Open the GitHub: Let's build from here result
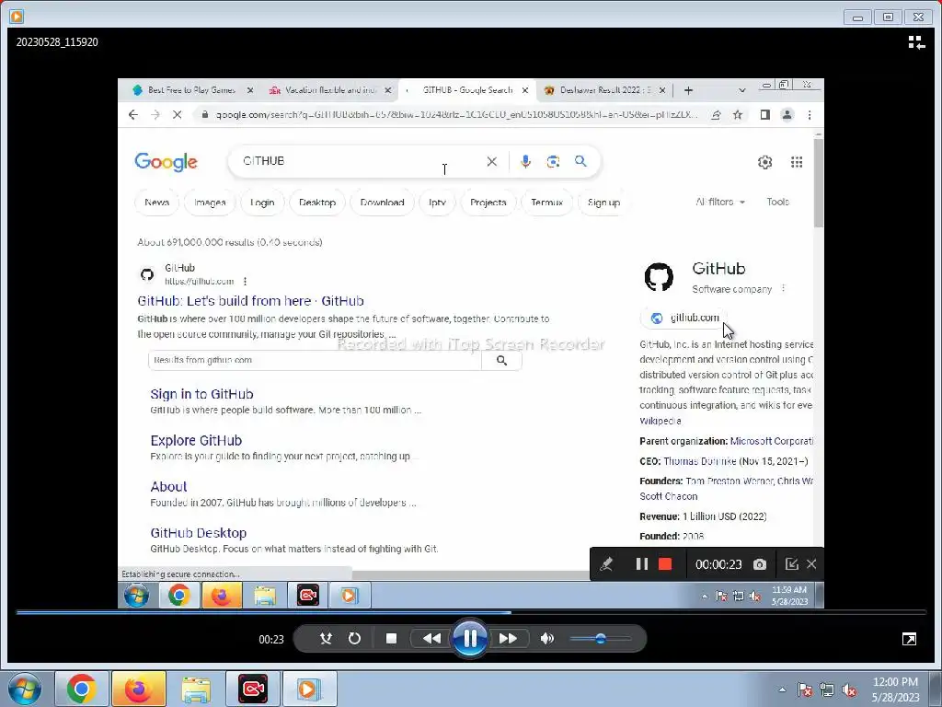This screenshot has height=707, width=942. pos(250,301)
